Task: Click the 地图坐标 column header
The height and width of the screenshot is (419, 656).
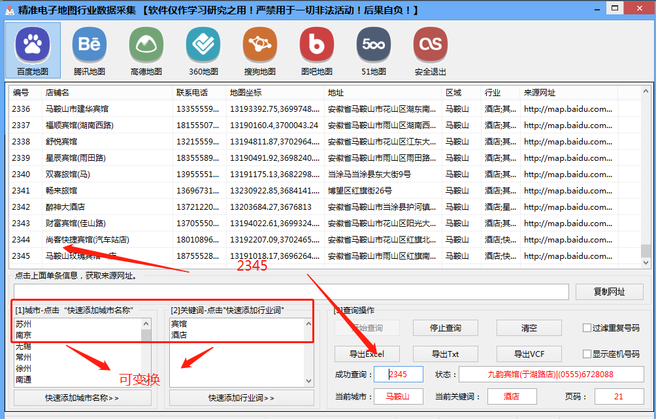Action: tap(275, 93)
